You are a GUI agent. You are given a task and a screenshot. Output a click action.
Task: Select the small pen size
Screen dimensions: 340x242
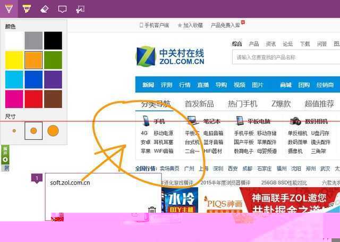(x=14, y=131)
